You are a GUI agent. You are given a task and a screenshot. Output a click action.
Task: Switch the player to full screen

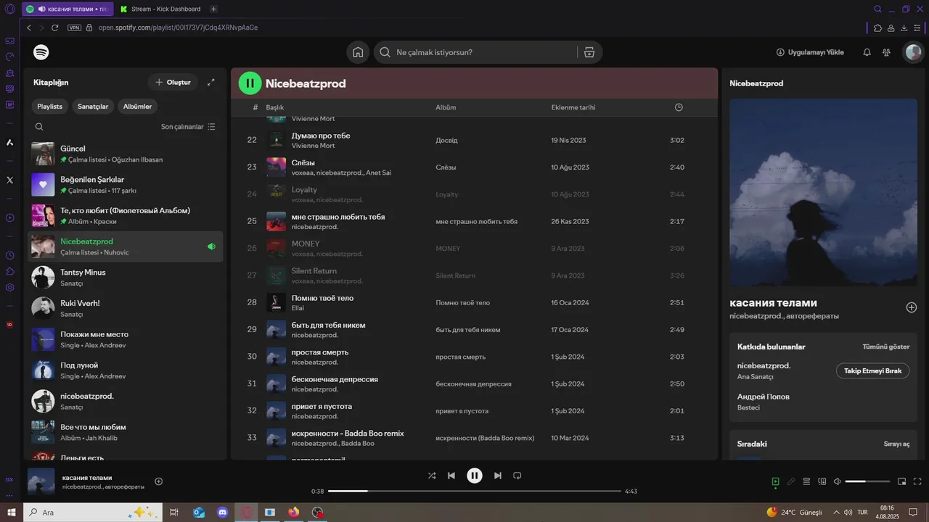point(917,481)
